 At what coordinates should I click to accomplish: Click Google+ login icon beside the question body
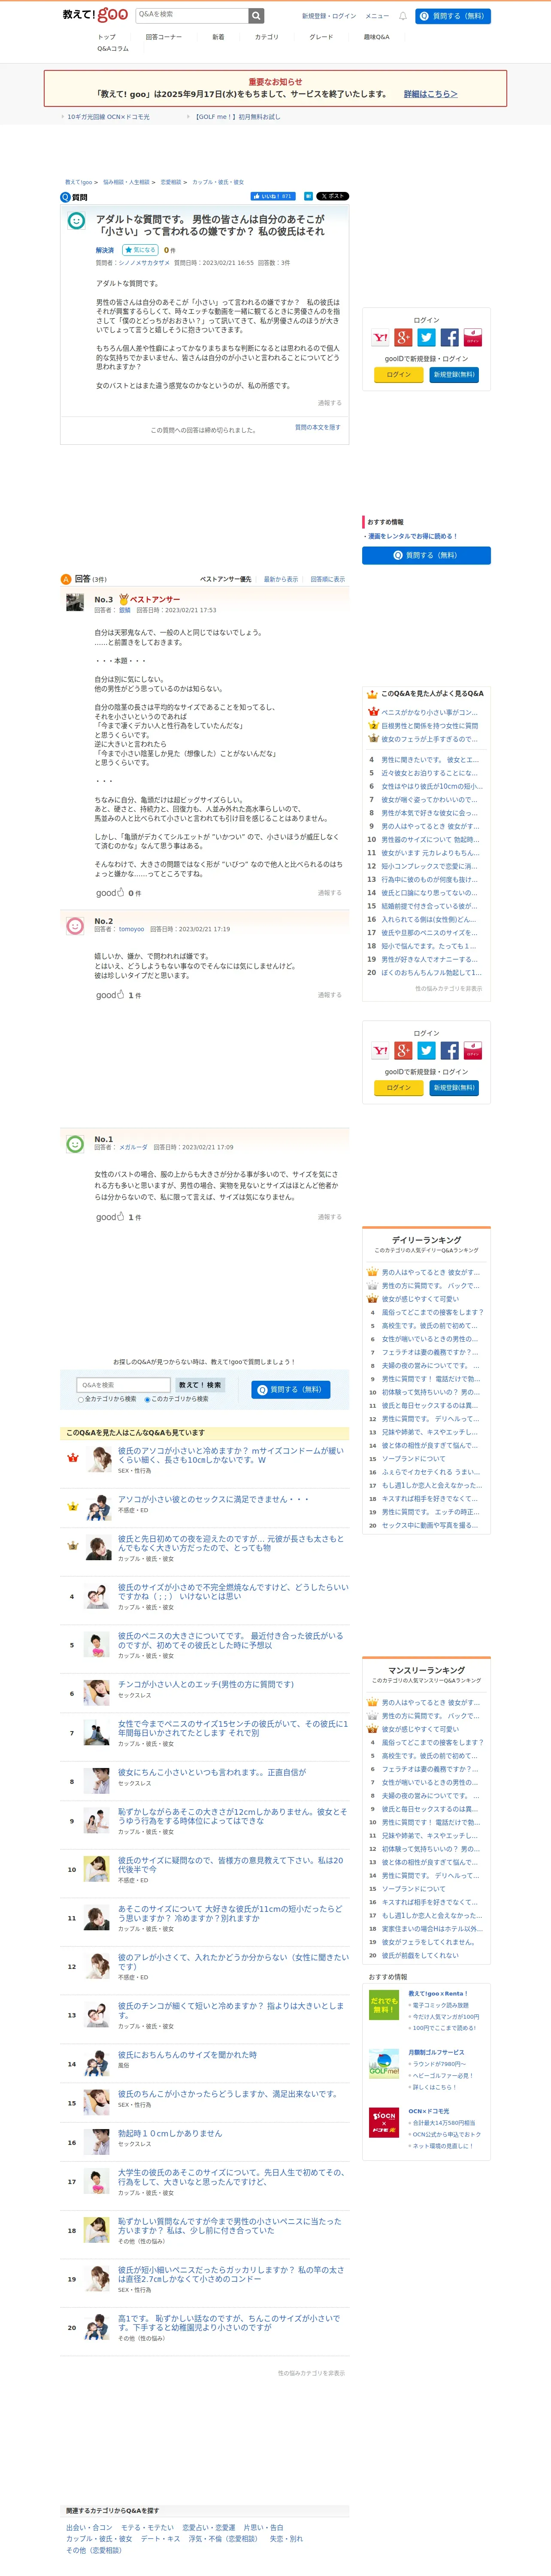coord(403,338)
